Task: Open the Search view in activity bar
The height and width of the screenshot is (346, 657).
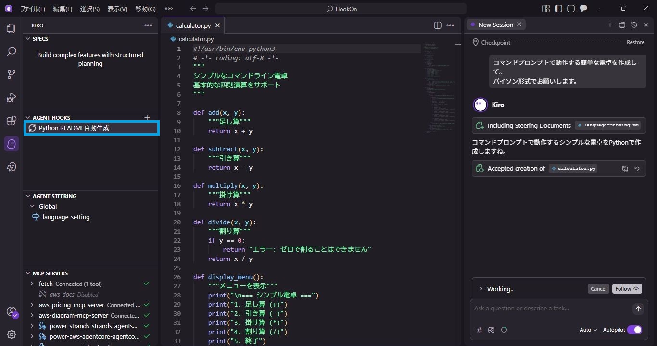Action: pyautogui.click(x=11, y=51)
